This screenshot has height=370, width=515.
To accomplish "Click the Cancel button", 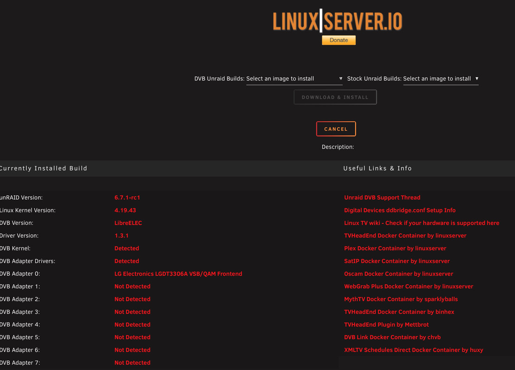I will click(336, 129).
